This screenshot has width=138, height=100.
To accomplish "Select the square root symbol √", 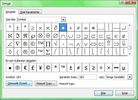I will point(55,44).
